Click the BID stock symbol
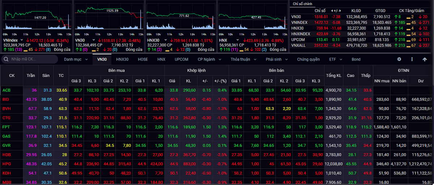Viewport: 434px width, 185px height. [5, 99]
